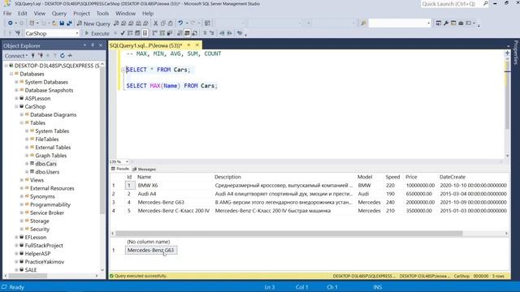Run the query with the Execute button

(x=97, y=33)
